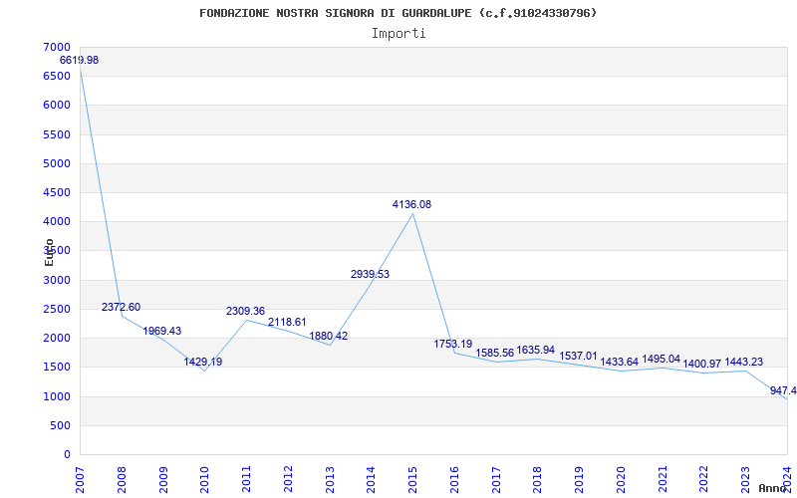Click the y-axis value 4000

[58, 221]
